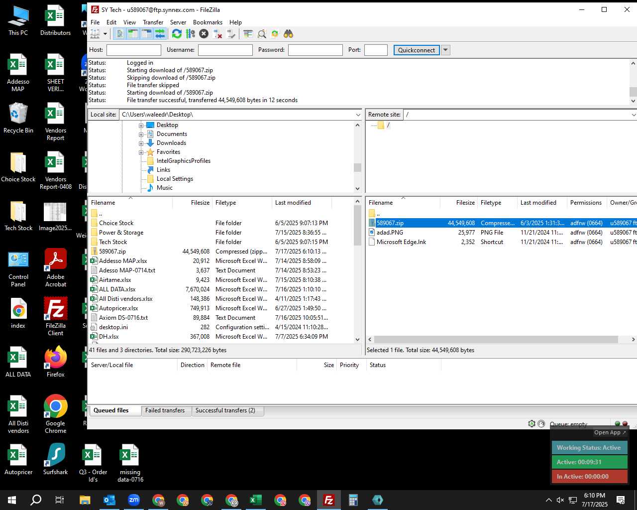
Task: Toggle processing of the transfer queue
Action: pos(190,34)
